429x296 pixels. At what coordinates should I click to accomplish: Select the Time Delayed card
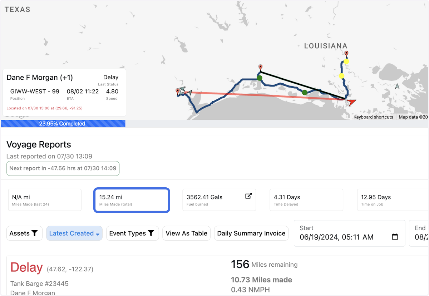pos(306,200)
